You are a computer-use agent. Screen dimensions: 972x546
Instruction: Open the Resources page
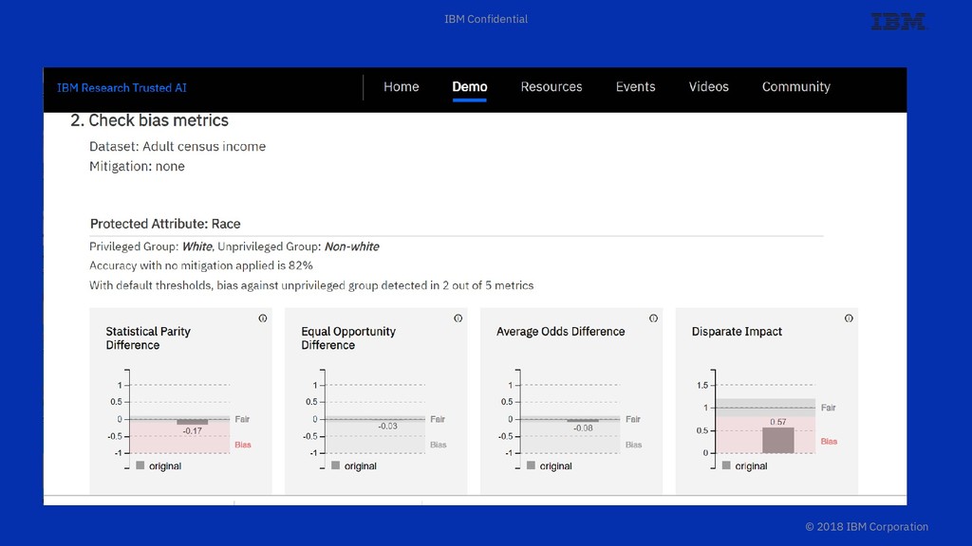pyautogui.click(x=551, y=86)
